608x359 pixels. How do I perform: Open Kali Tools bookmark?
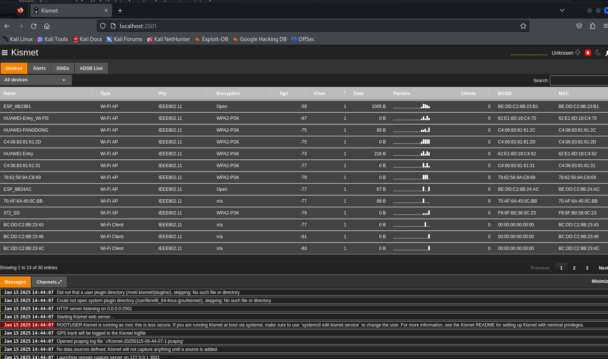coord(53,39)
